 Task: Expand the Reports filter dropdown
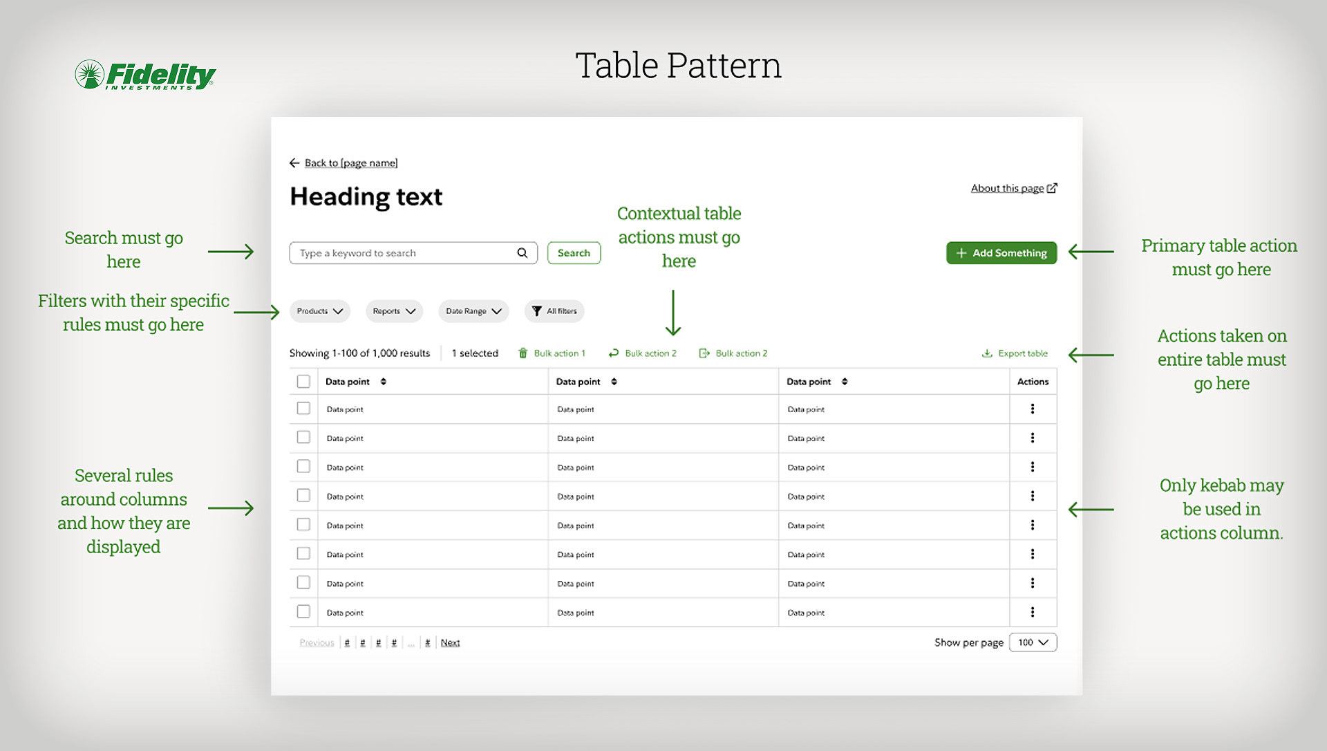click(394, 311)
